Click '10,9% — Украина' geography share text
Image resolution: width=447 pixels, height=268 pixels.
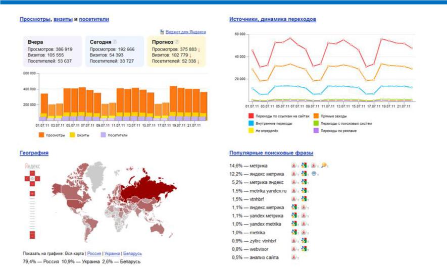pos(81,261)
